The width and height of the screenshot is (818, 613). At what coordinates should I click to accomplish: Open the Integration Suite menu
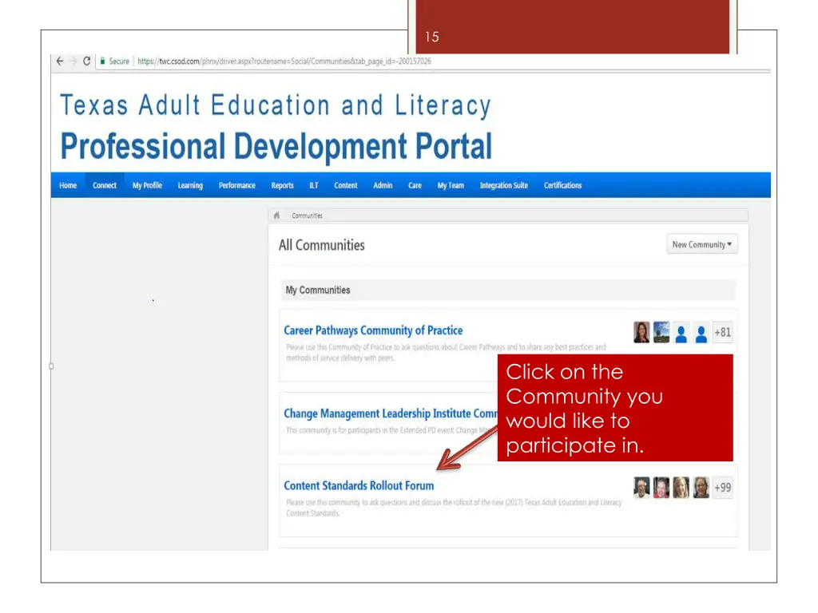[x=504, y=185]
